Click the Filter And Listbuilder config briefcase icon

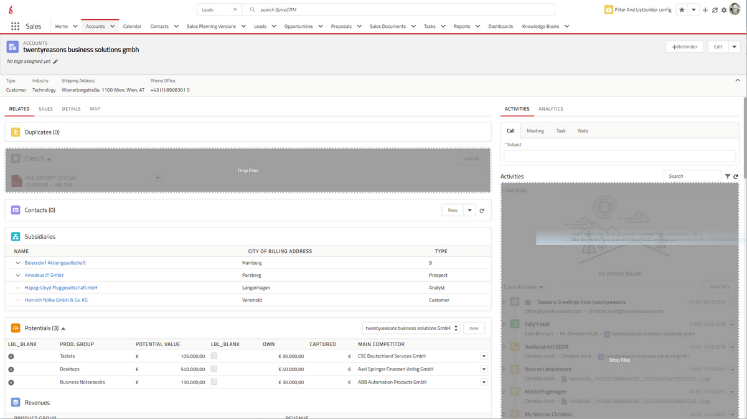click(x=608, y=10)
